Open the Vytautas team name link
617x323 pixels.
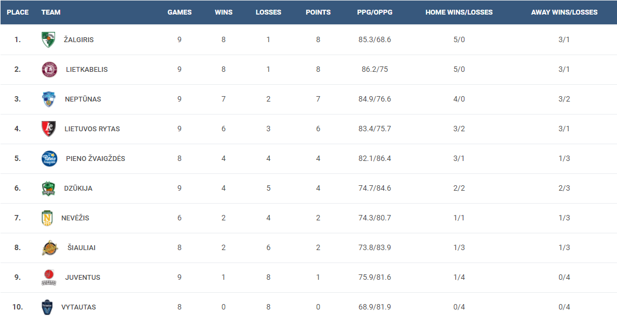coord(79,307)
